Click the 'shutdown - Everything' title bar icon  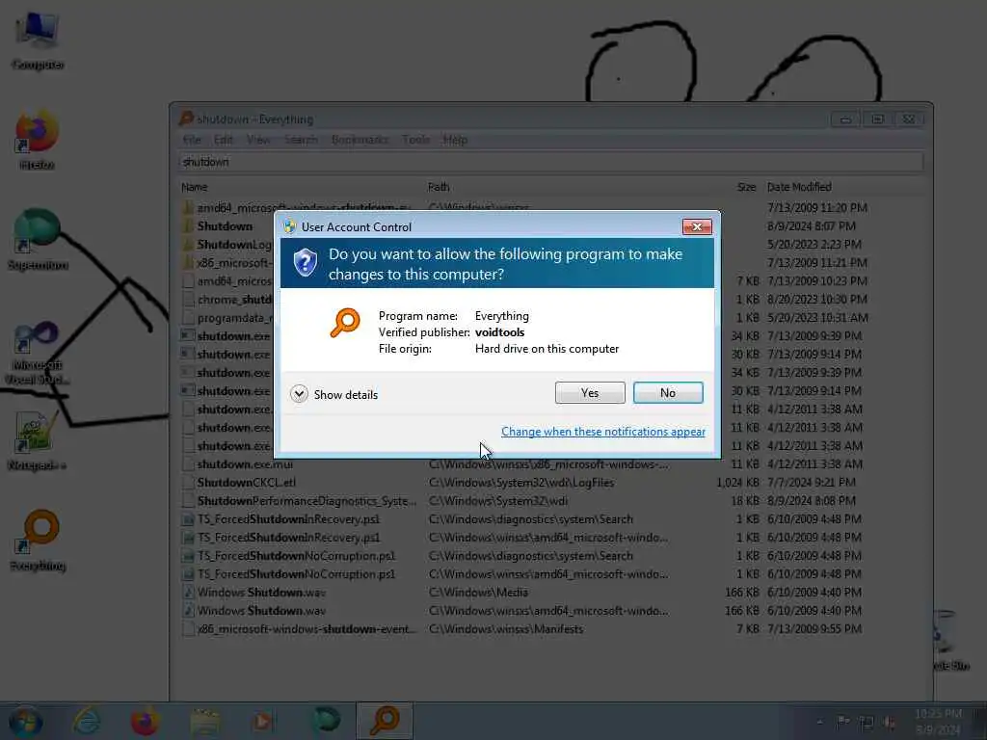point(186,119)
